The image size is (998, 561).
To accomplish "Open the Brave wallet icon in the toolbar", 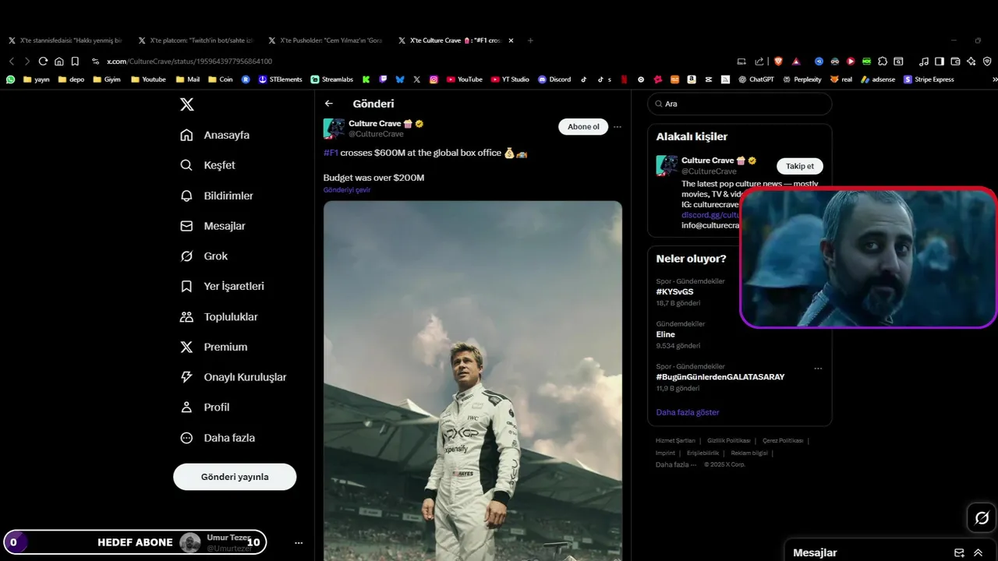I will (955, 61).
